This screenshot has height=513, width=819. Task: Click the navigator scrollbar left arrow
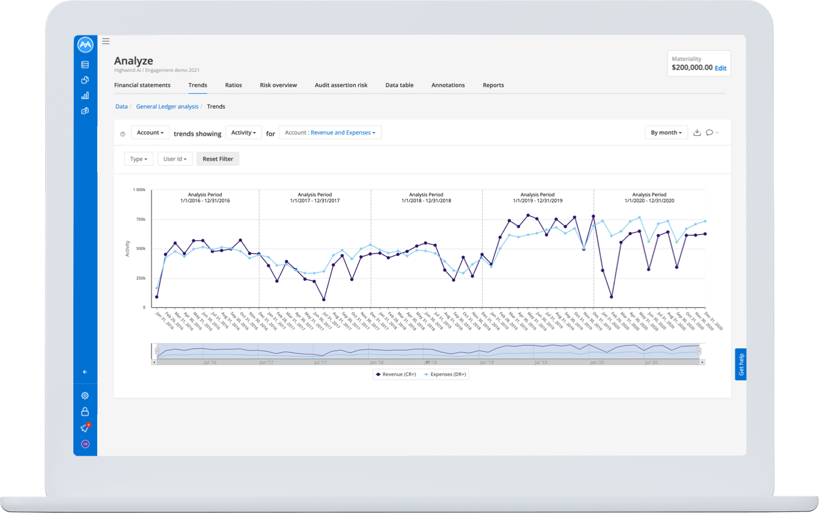coord(154,362)
